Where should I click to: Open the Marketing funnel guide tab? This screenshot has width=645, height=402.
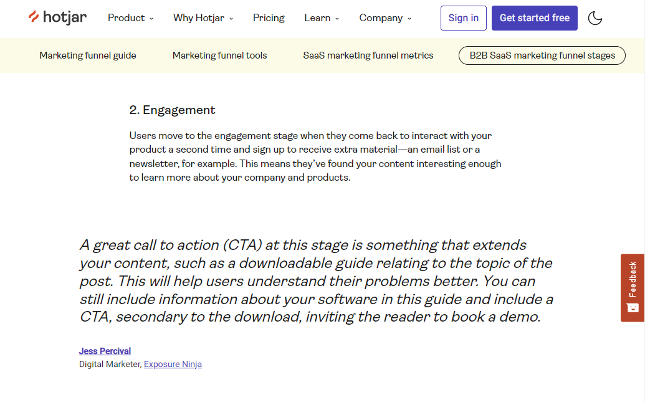pos(88,55)
